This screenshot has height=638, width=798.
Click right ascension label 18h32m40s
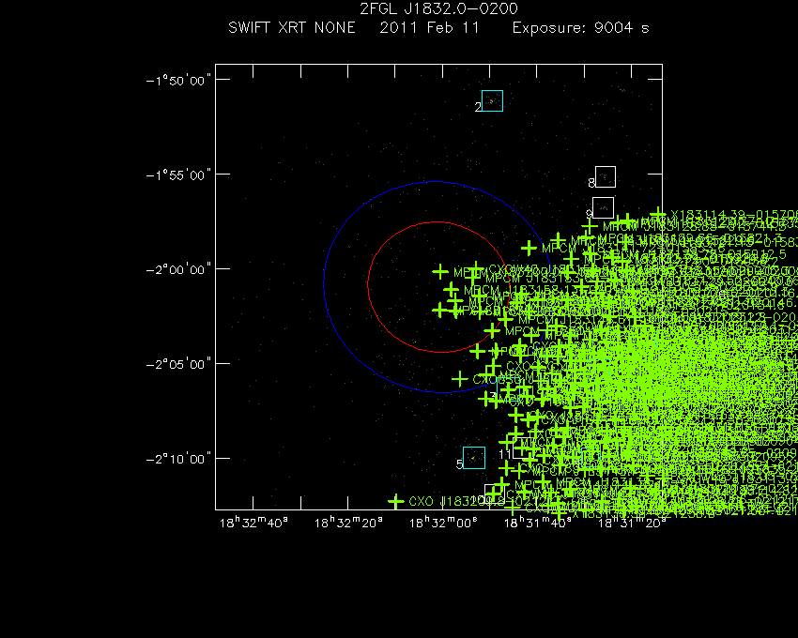click(253, 523)
